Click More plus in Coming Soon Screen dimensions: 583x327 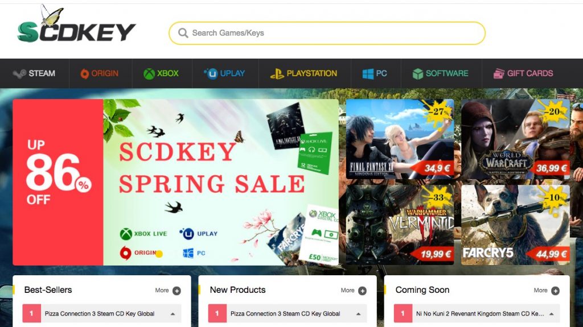pos(555,291)
